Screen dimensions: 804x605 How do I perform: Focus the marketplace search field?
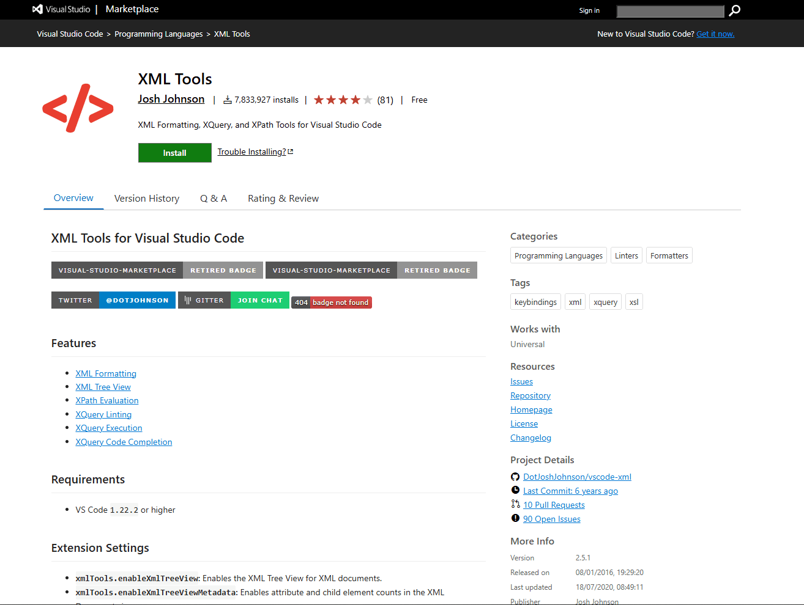pos(670,11)
